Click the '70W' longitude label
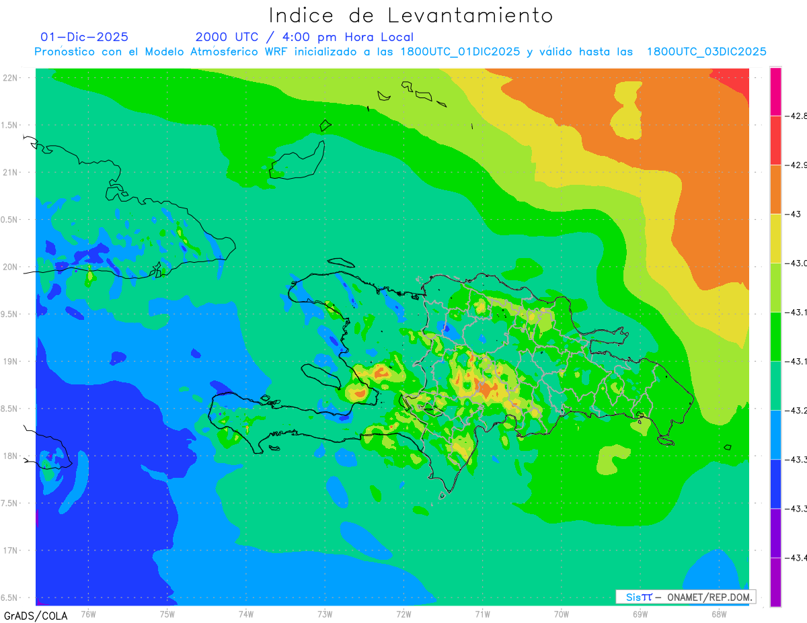The height and width of the screenshot is (623, 807). tap(562, 614)
